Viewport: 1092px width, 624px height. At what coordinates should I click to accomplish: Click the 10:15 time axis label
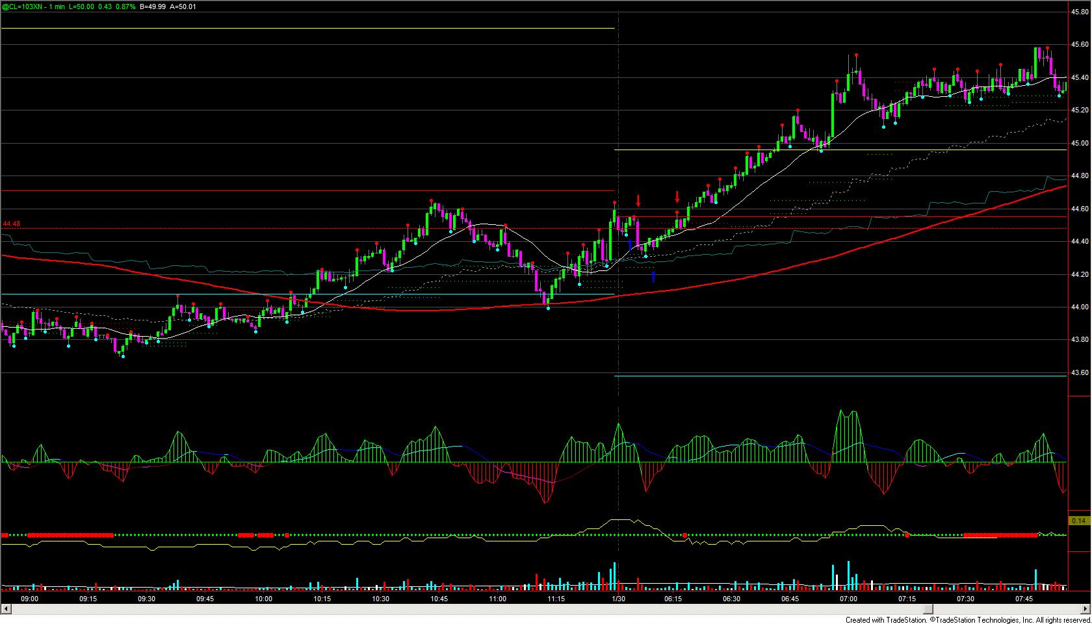322,599
